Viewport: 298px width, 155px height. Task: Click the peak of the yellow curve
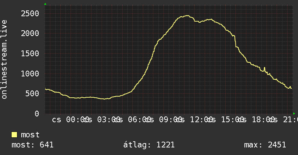(x=187, y=15)
